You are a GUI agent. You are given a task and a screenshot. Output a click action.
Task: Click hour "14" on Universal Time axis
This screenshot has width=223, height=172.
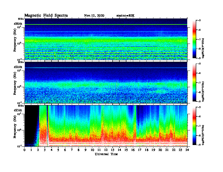tap(119, 150)
